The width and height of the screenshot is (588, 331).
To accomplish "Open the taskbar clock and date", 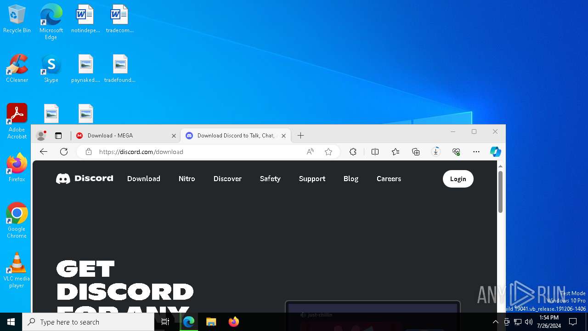I will [x=549, y=322].
